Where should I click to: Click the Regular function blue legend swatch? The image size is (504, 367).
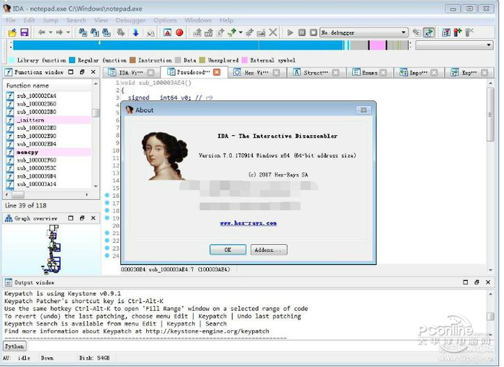pyautogui.click(x=72, y=60)
